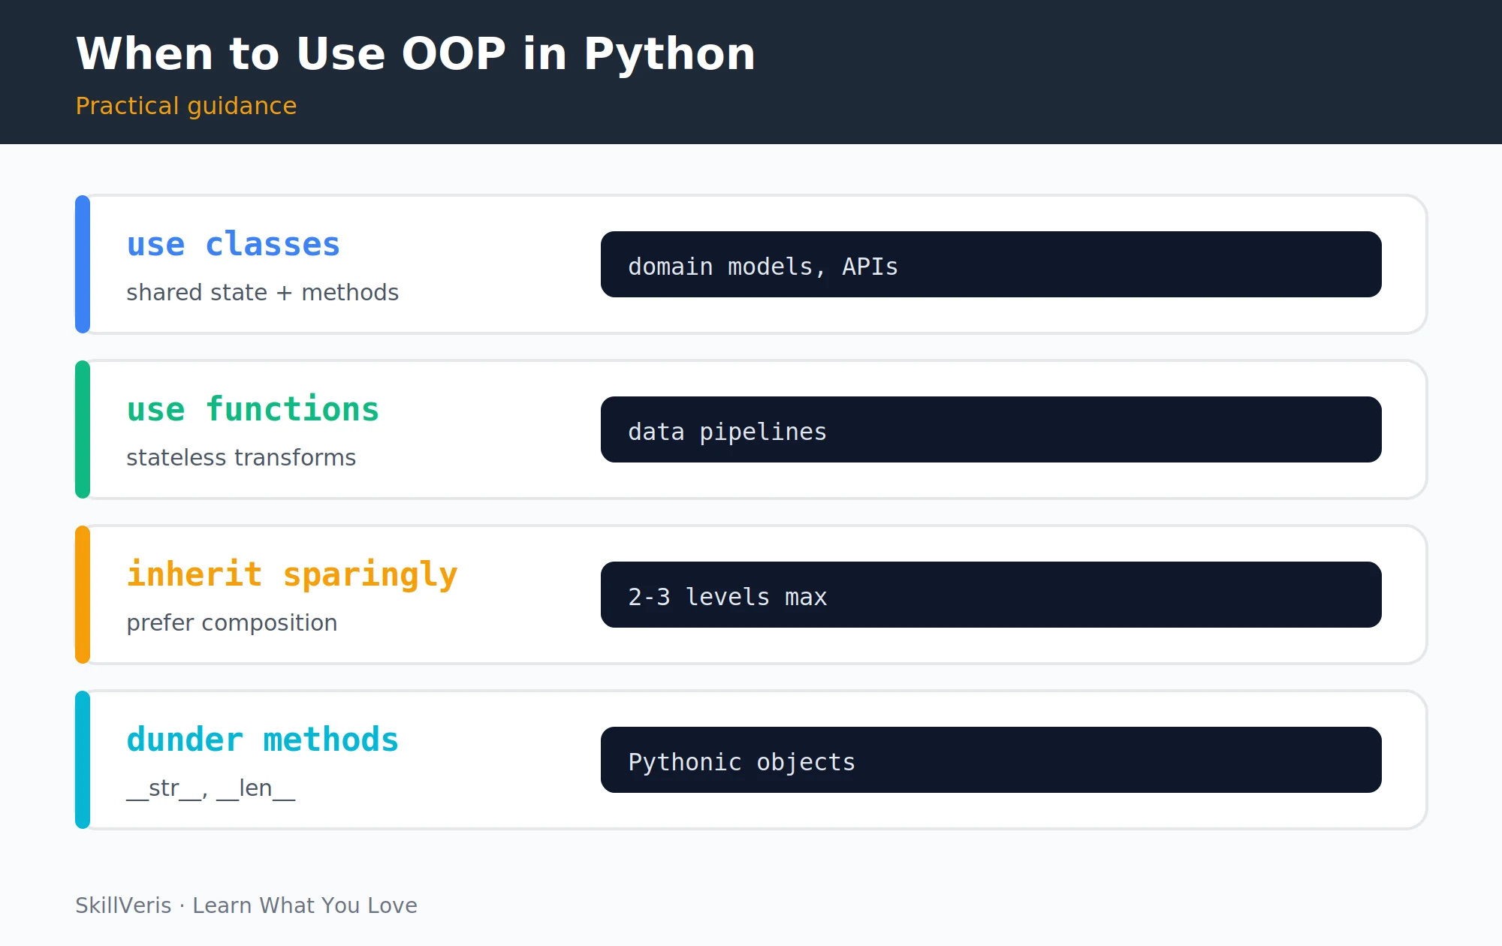Click the 'Practical guidance' subtitle
The width and height of the screenshot is (1502, 946).
pos(186,106)
